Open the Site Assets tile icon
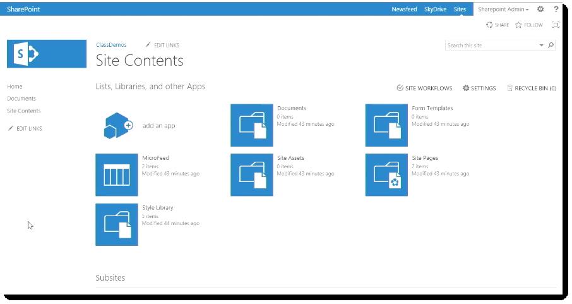The width and height of the screenshot is (572, 304). (x=252, y=174)
